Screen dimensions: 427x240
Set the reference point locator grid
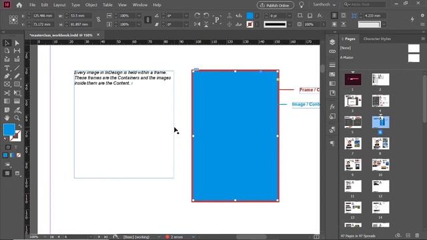pyautogui.click(x=13, y=20)
